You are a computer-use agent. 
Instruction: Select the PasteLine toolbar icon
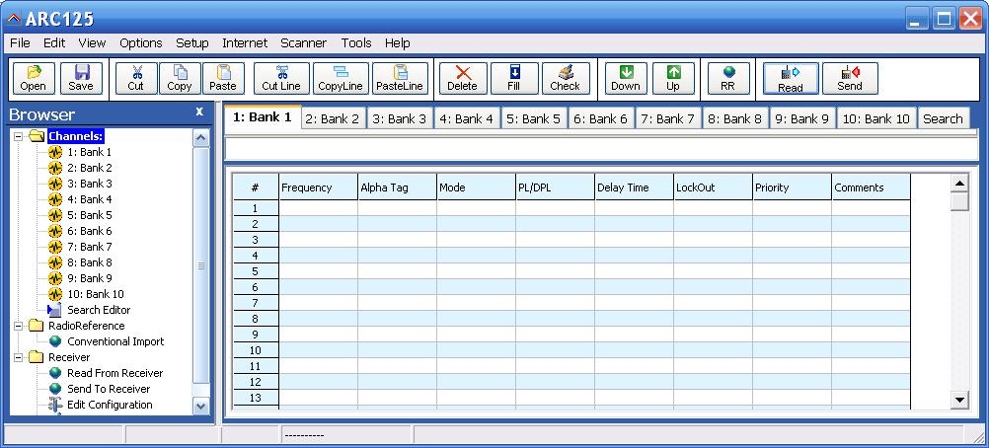point(400,78)
